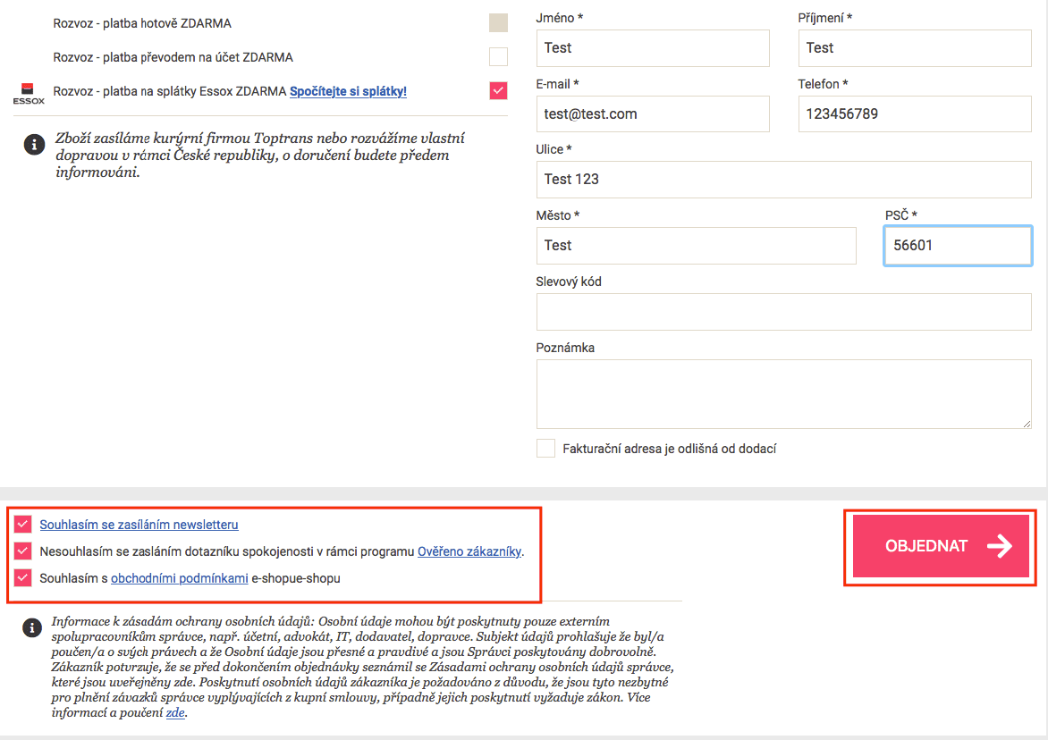Click the 'zde' link in privacy info
The height and width of the screenshot is (740, 1048).
(x=175, y=713)
